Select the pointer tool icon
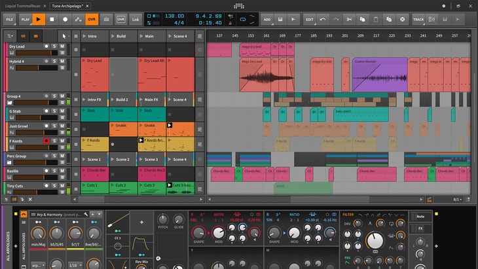This screenshot has width=478, height=269. click(64, 36)
